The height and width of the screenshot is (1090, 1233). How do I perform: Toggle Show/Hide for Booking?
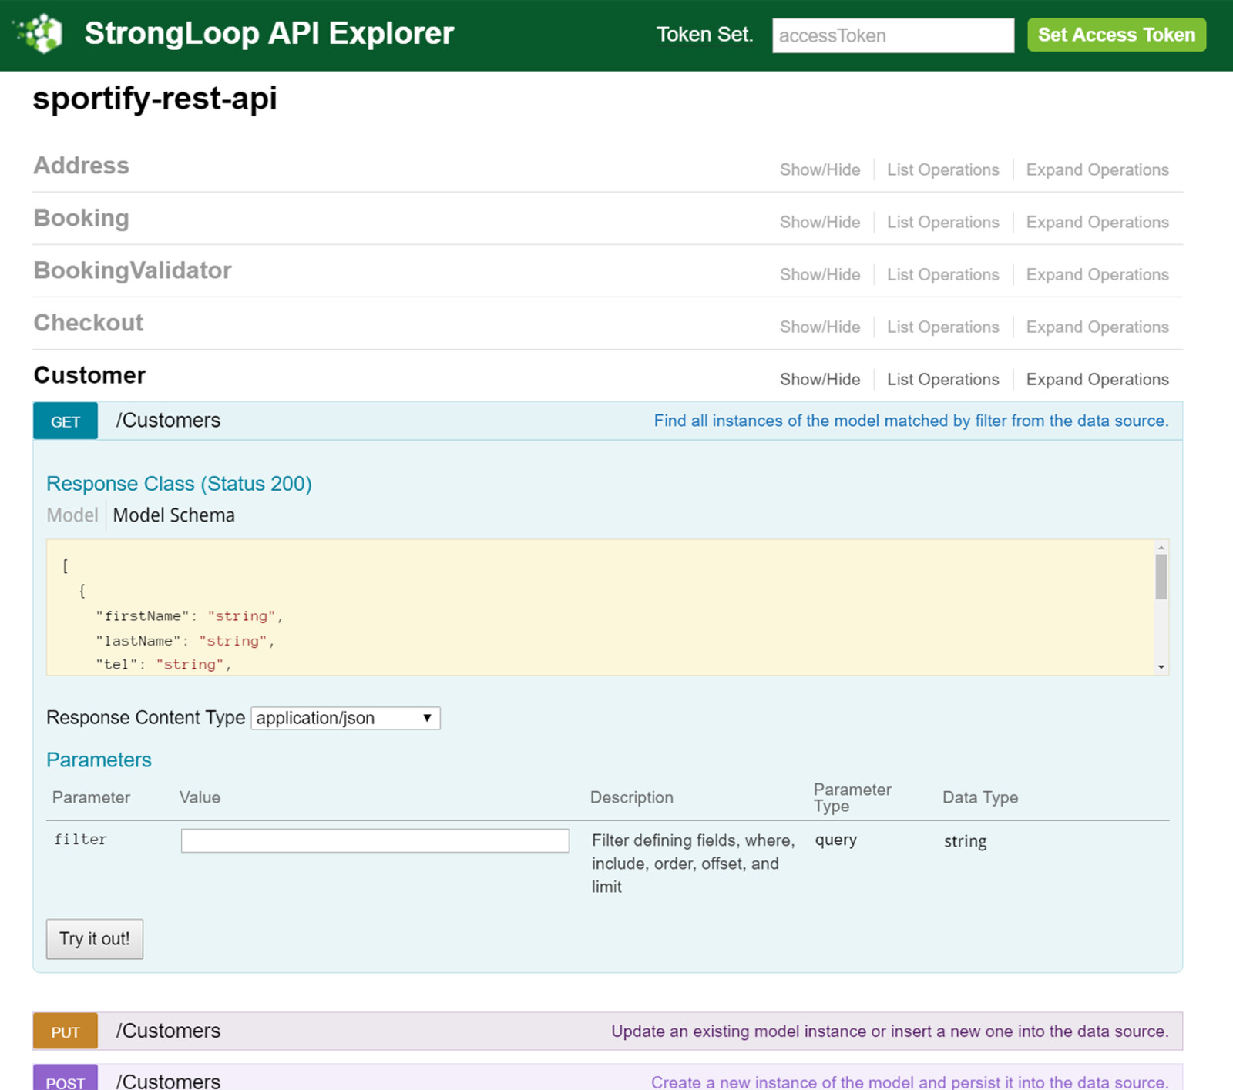click(x=820, y=222)
